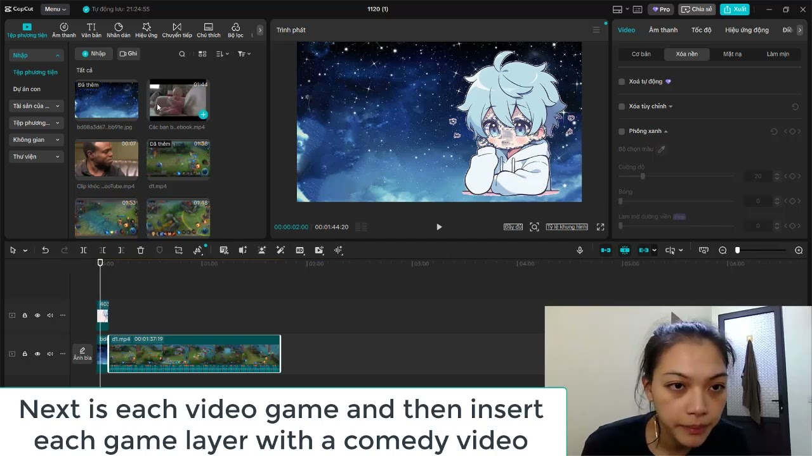Click the Ghi record button
Screen dimensions: 812x456
(128, 54)
